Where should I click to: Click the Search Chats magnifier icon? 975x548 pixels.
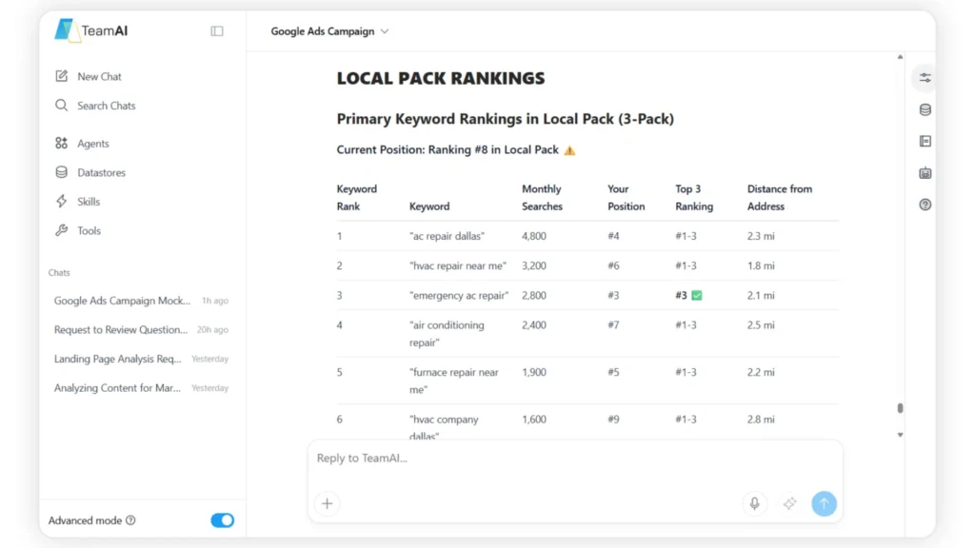(61, 105)
